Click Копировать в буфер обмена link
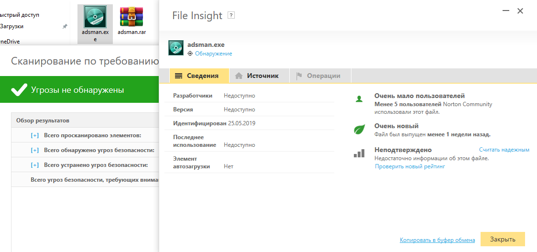The image size is (537, 252). click(438, 240)
